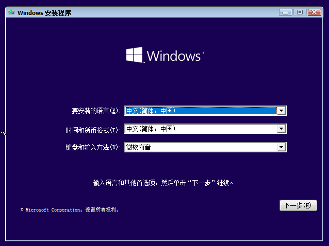Expand the 要安装的语言 dropdown arrow
The height and width of the screenshot is (246, 329).
click(281, 111)
